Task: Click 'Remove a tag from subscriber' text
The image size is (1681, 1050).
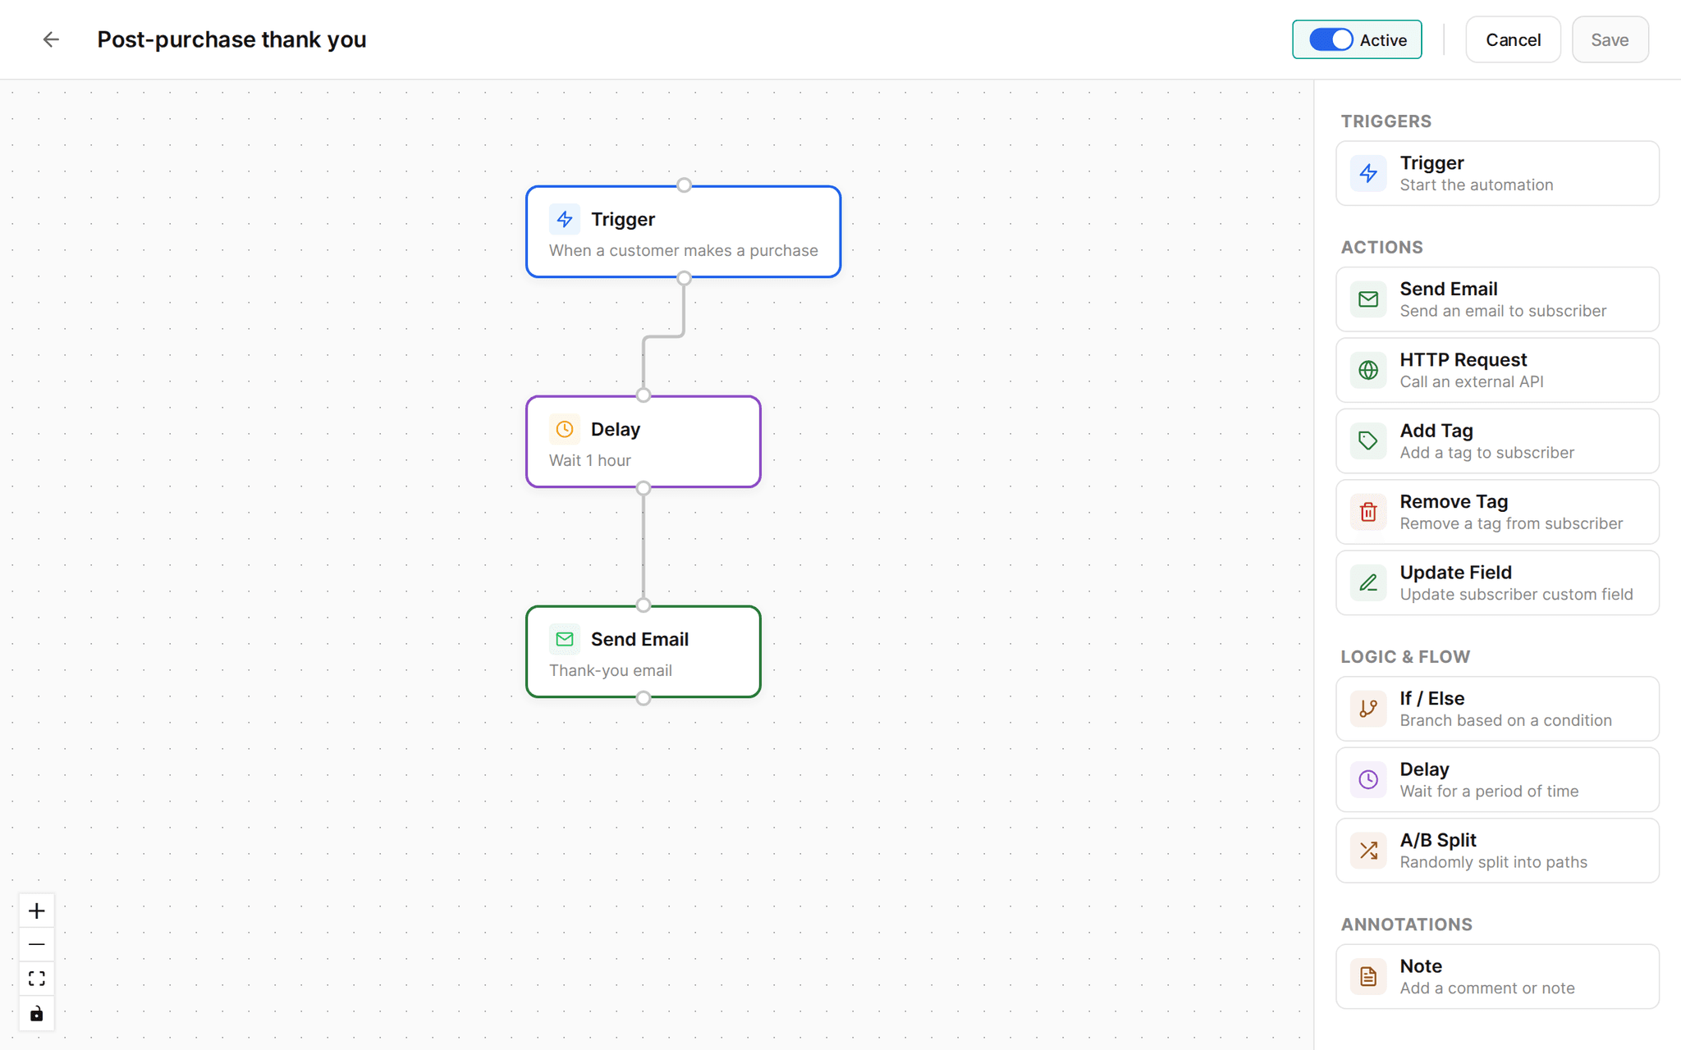Action: click(x=1511, y=523)
